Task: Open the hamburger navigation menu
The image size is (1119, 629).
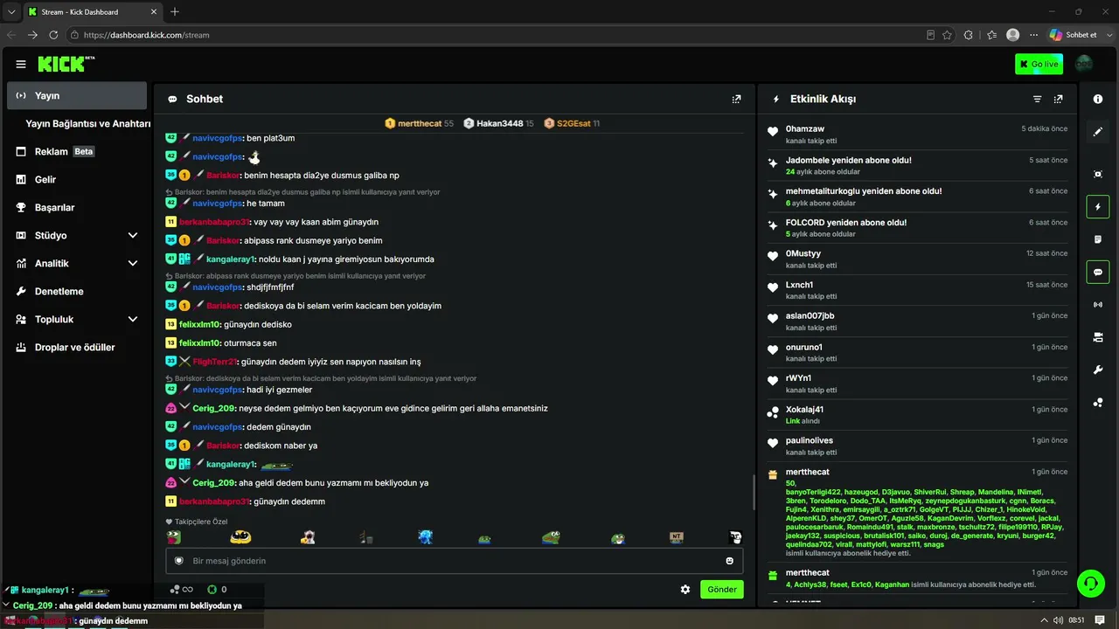Action: click(x=21, y=64)
